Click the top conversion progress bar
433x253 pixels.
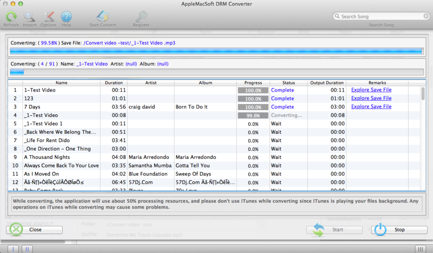[x=216, y=51]
